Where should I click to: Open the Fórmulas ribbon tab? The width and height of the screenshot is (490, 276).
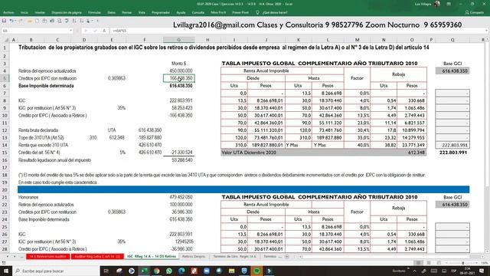pos(94,12)
